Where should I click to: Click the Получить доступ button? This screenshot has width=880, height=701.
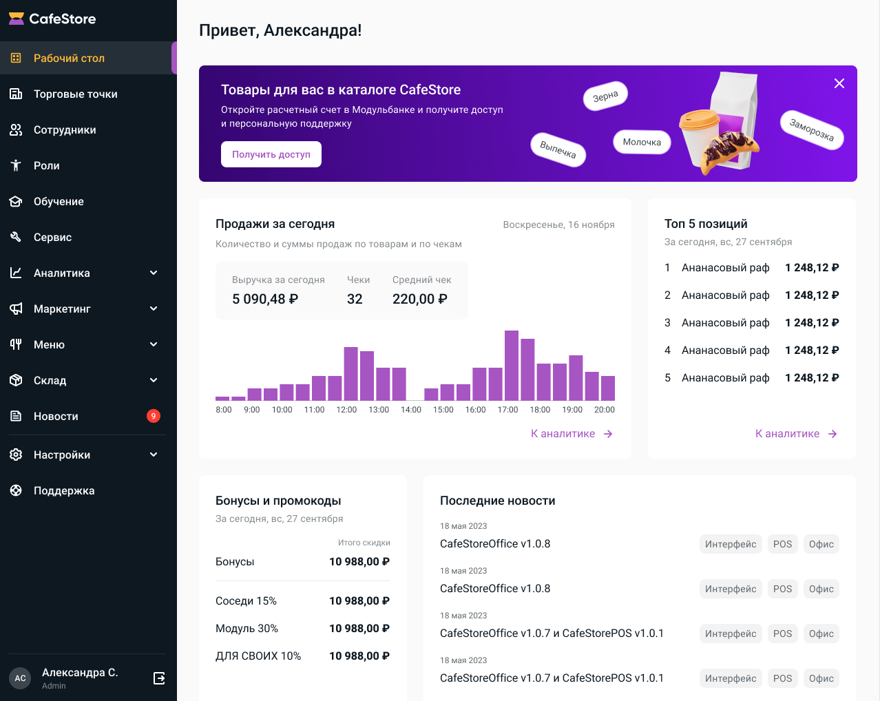point(271,154)
